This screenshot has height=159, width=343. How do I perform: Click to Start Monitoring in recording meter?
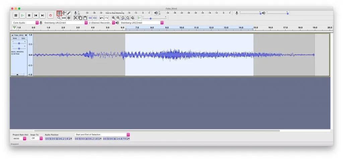pos(115,13)
